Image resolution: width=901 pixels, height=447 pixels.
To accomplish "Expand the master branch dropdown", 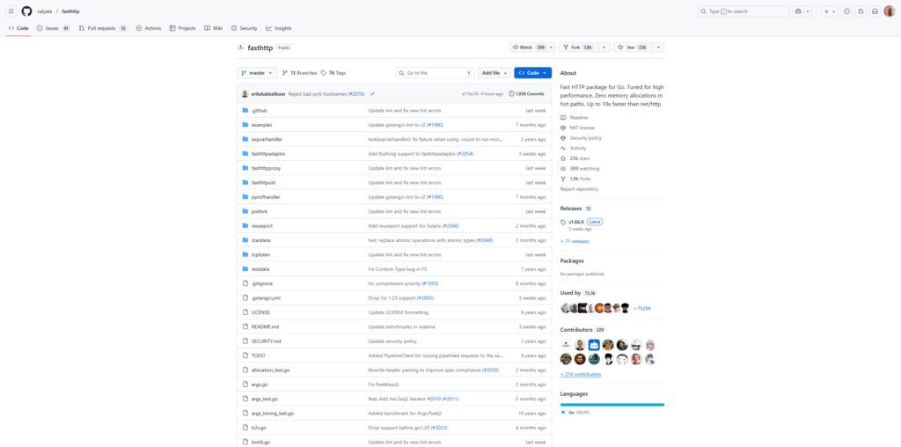I will pos(257,73).
